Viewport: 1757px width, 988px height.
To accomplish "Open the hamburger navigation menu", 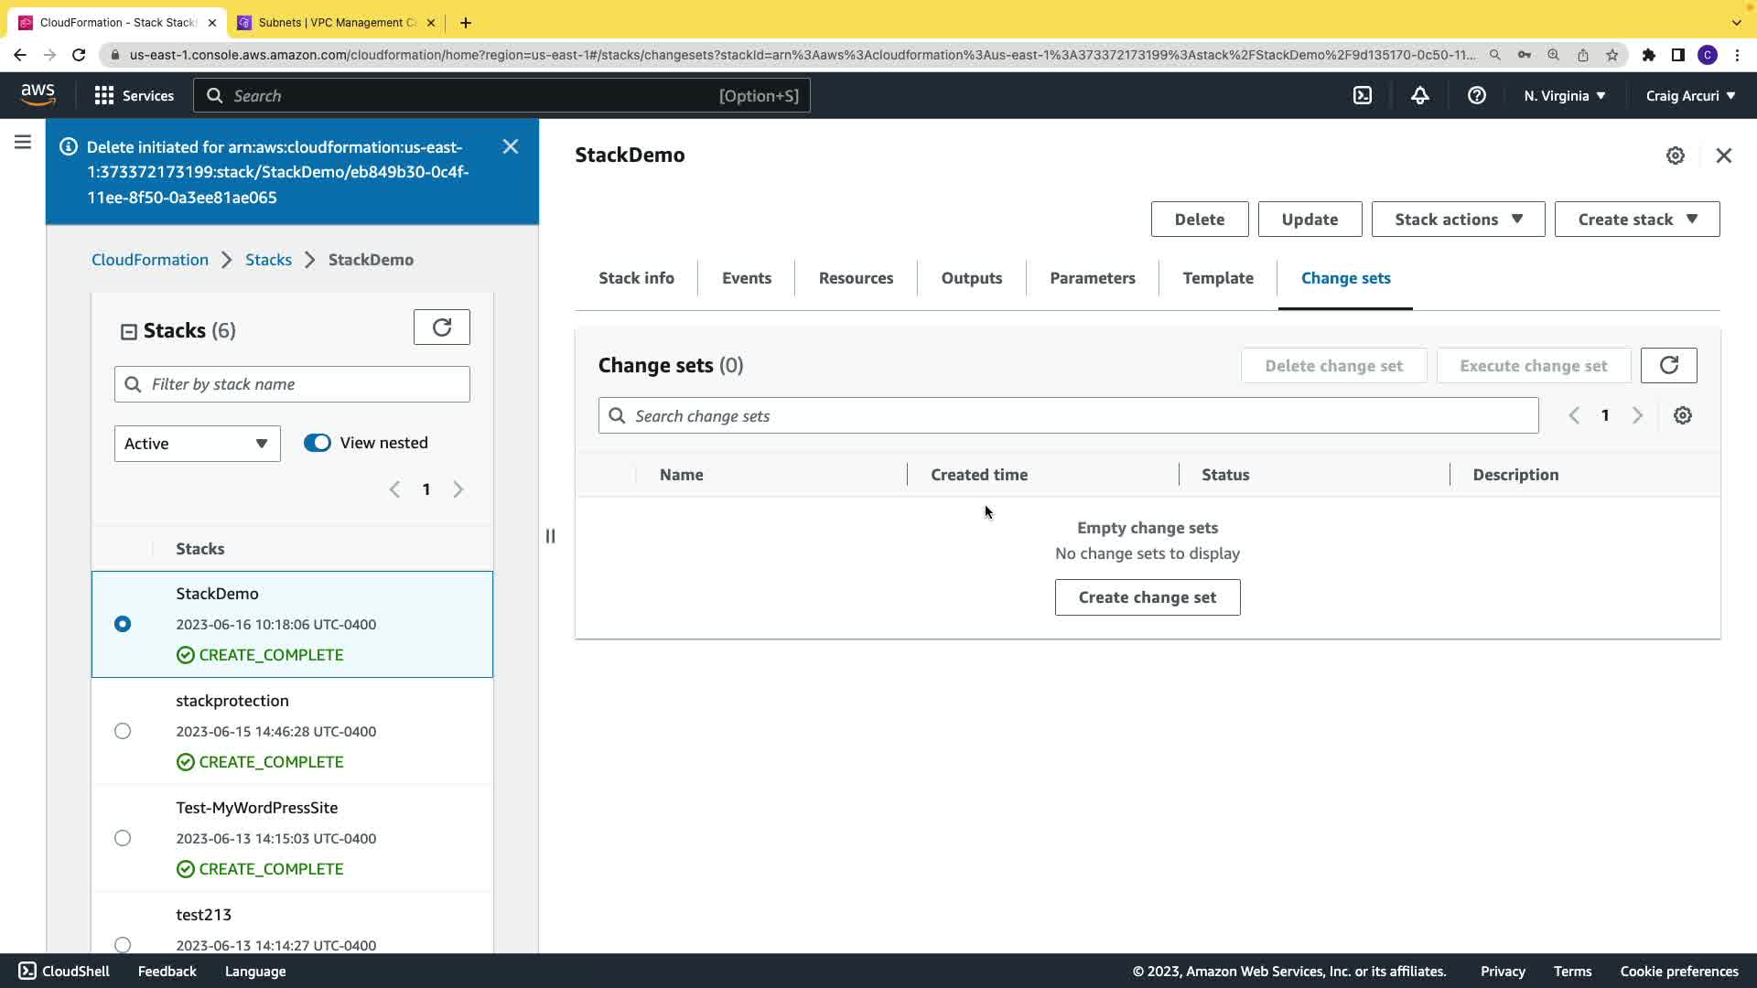I will click(23, 143).
